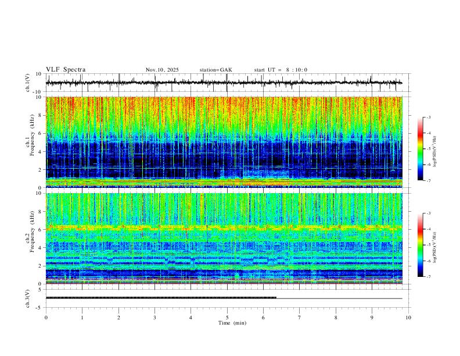Select the date 'Nov.10, 2025'
The width and height of the screenshot is (460, 356).
(x=162, y=70)
